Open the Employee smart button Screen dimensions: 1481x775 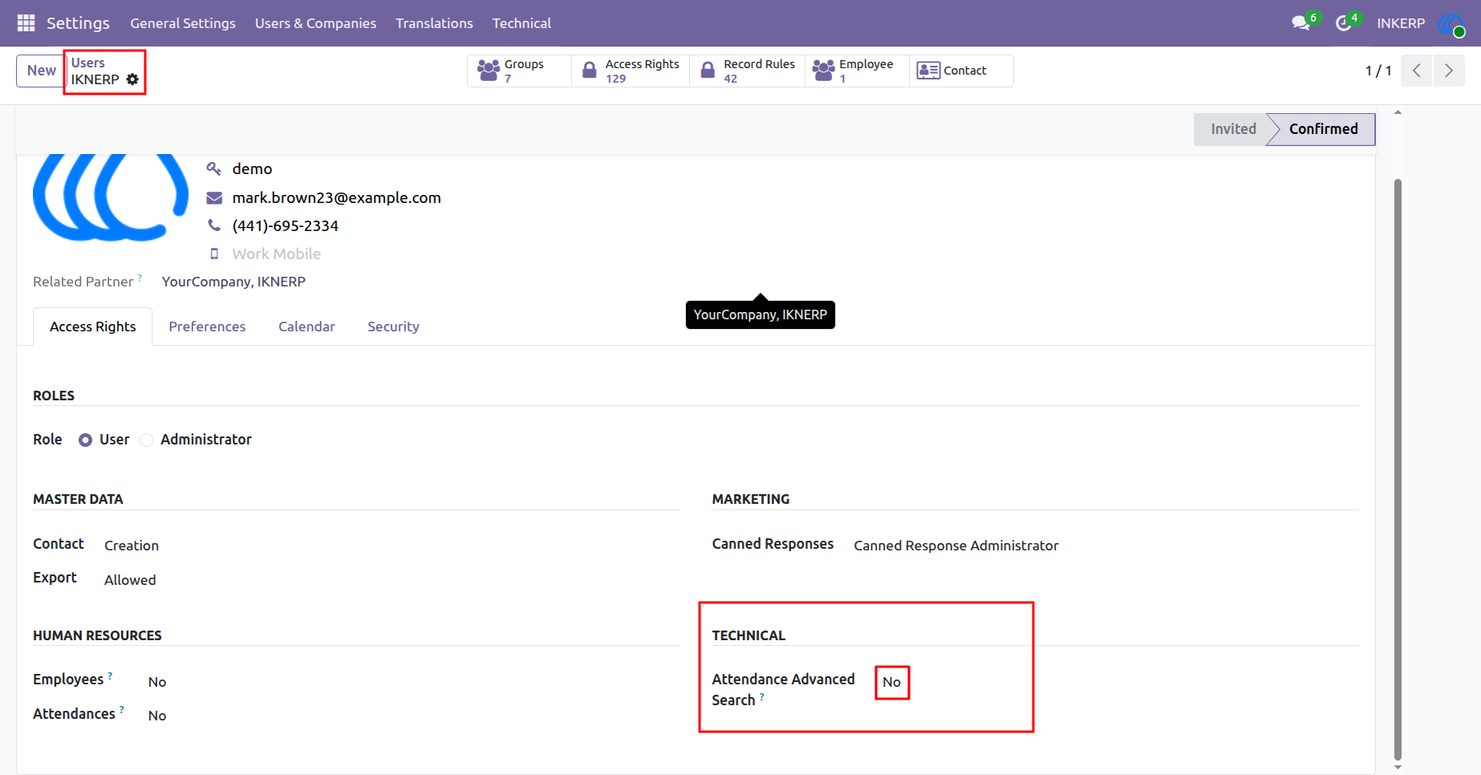857,71
